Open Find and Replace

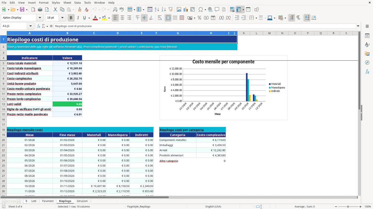[x=115, y=10]
